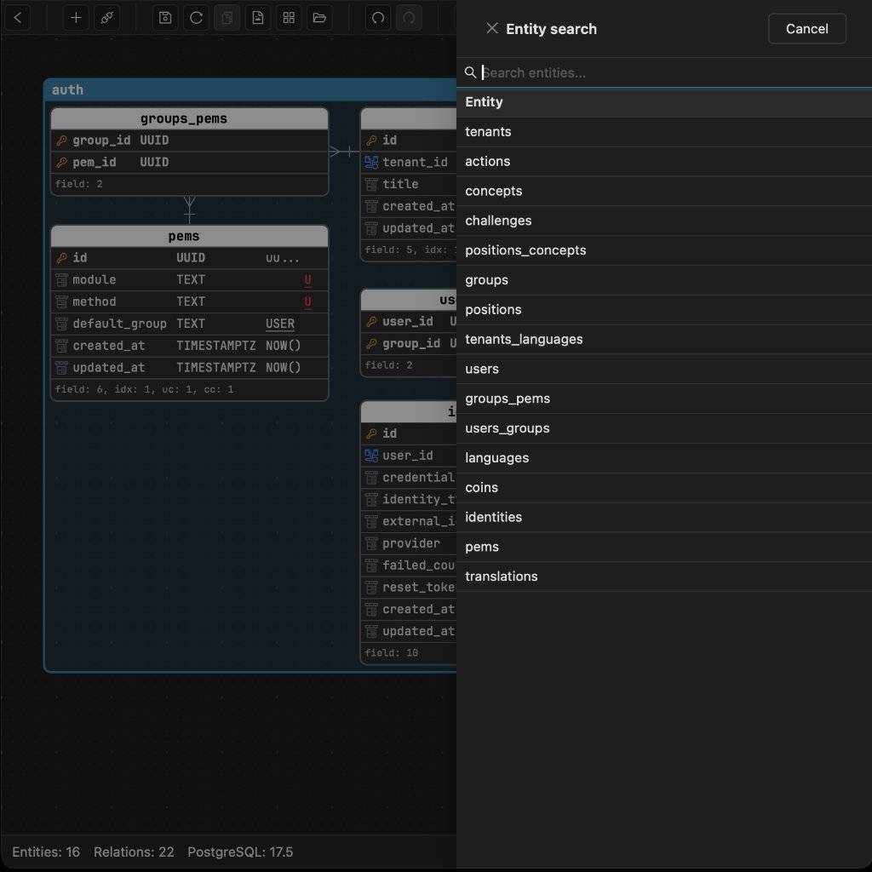Select the credential field in identities table
Image resolution: width=872 pixels, height=872 pixels.
(x=410, y=478)
